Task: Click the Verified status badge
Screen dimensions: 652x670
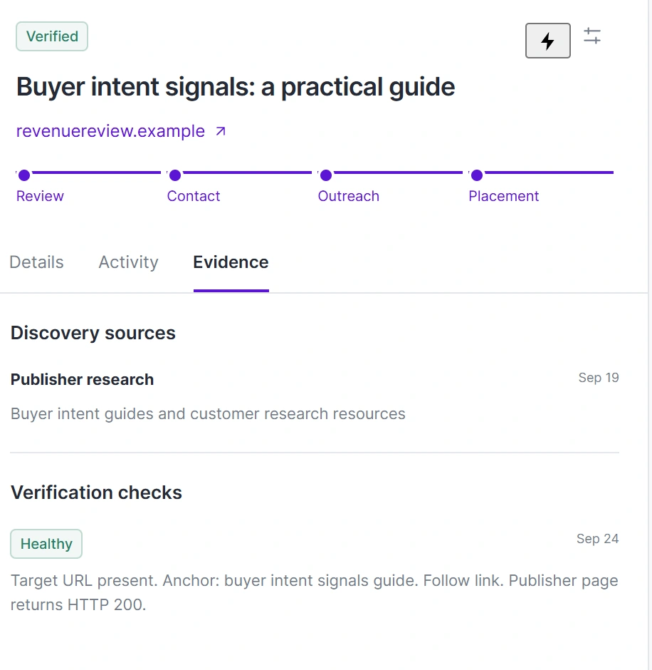Action: click(52, 36)
